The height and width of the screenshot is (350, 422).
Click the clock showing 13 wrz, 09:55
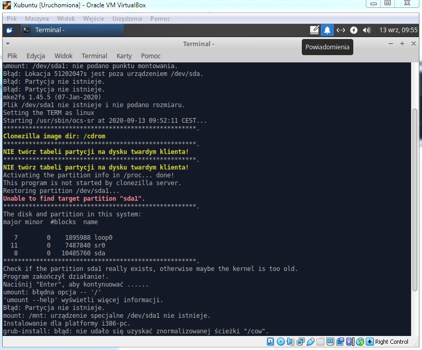click(x=398, y=30)
